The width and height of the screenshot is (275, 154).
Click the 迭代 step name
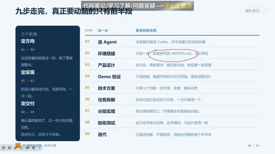coord(102,134)
